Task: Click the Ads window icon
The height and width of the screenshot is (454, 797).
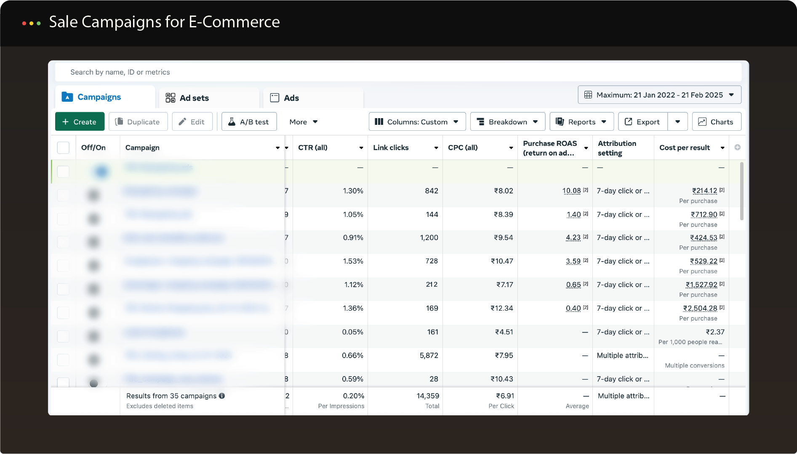Action: coord(275,98)
